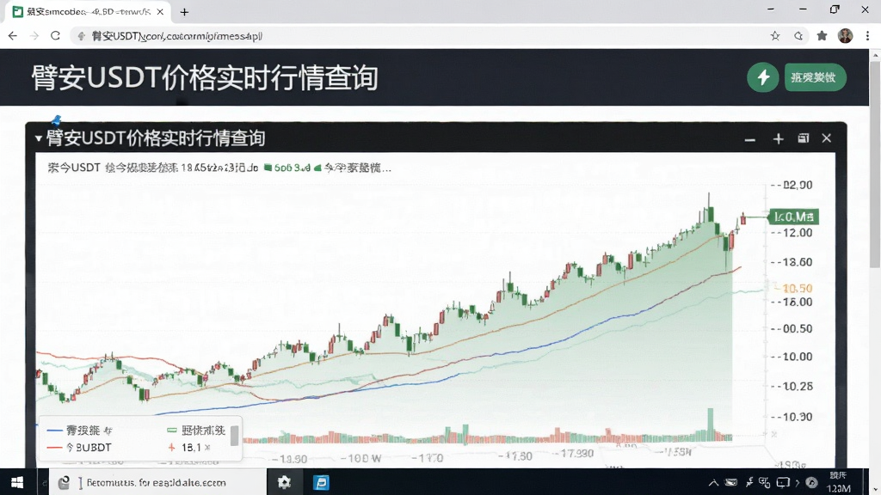Click the legend box scrollbar handle
The height and width of the screenshot is (495, 881).
(234, 436)
